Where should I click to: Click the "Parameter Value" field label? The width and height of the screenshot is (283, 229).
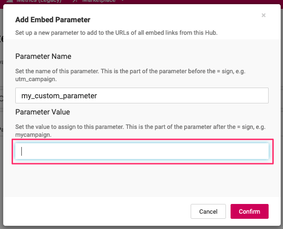(x=43, y=112)
